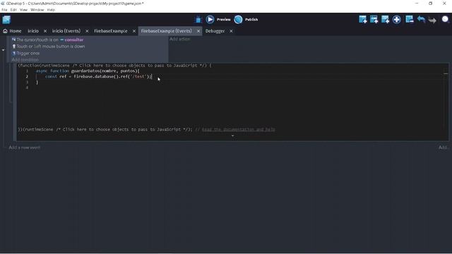Add a new empty event icon
This screenshot has height=254, width=452.
click(x=362, y=20)
